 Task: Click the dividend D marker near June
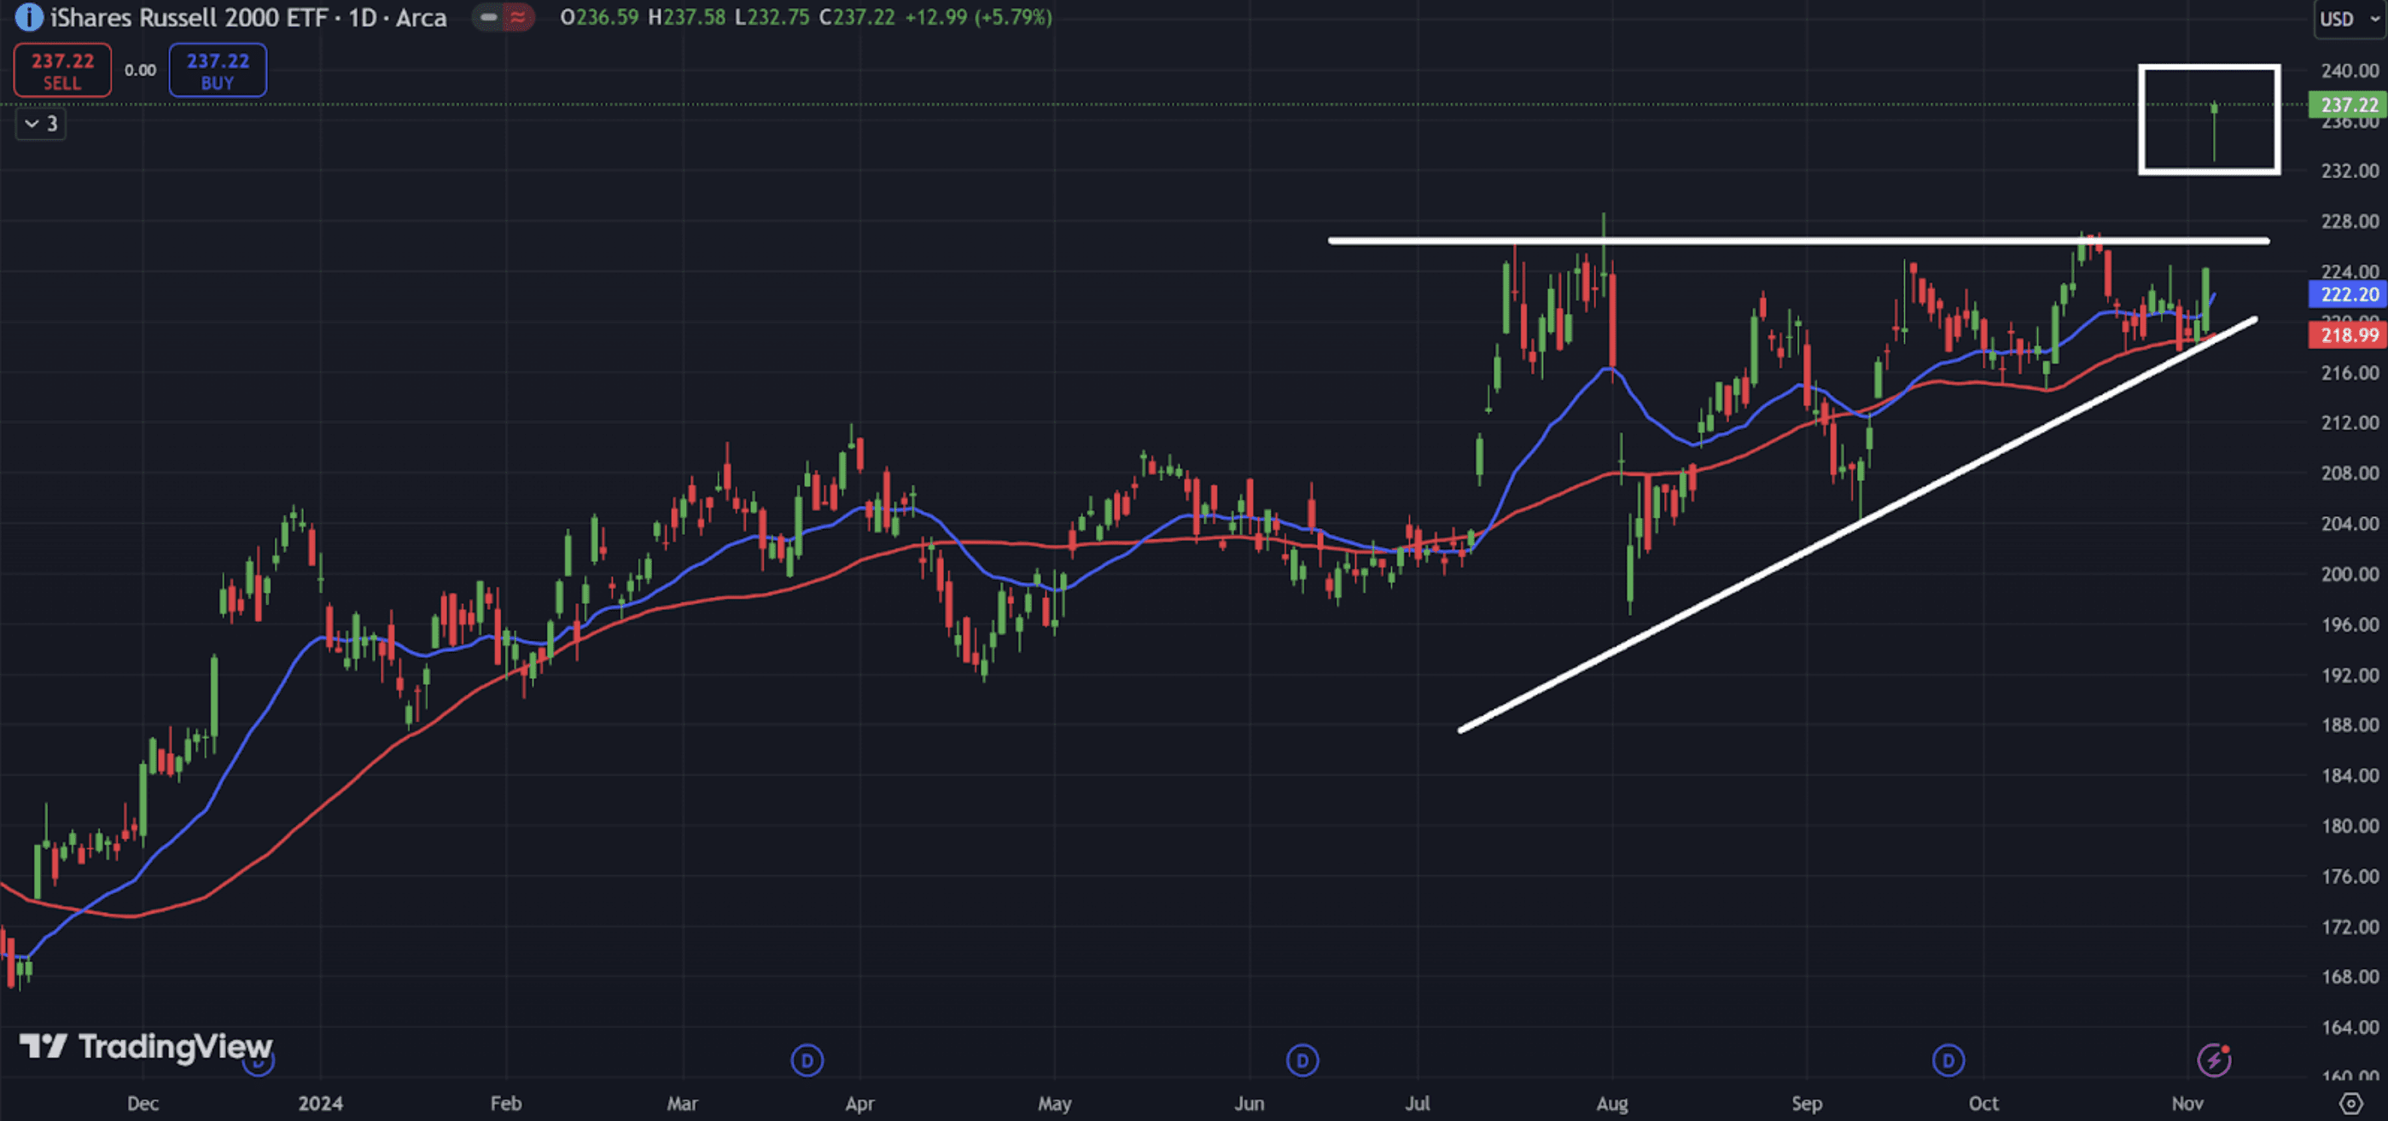tap(1302, 1060)
